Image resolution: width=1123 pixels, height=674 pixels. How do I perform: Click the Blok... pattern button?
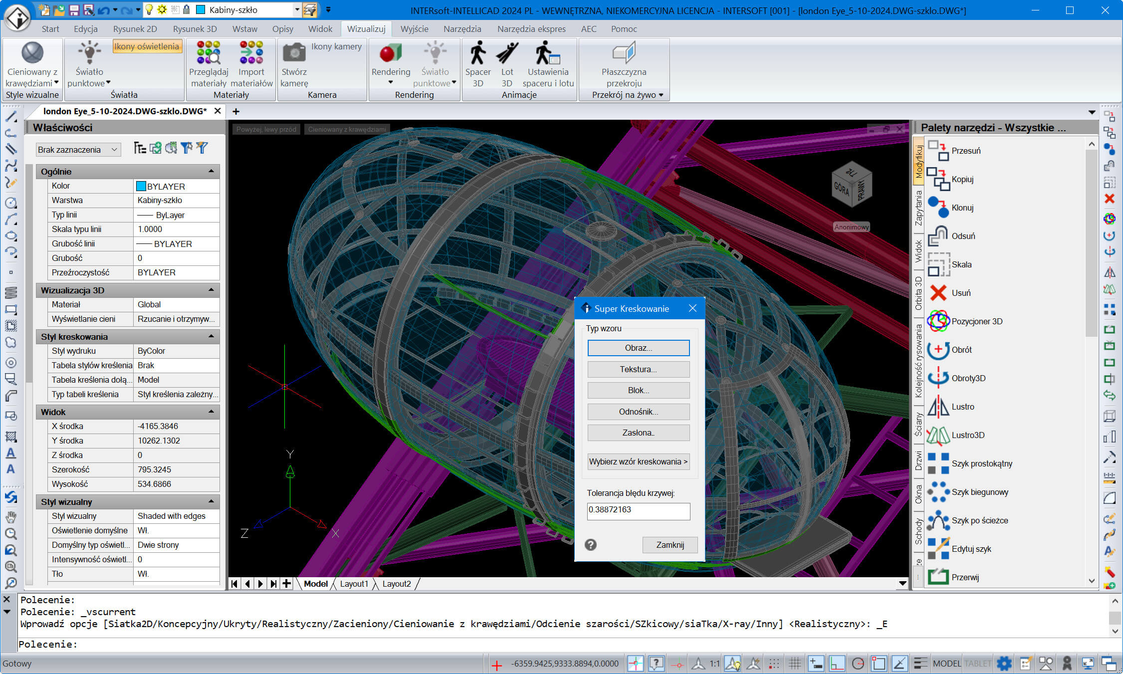[639, 390]
